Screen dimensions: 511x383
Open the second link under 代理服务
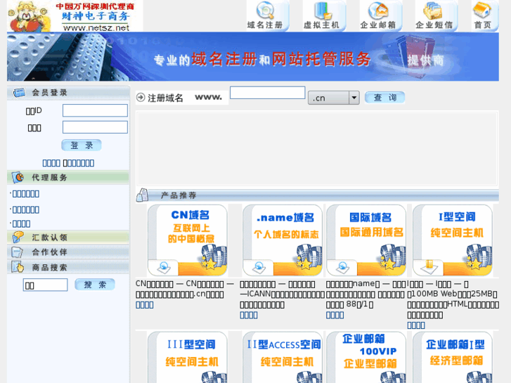(26, 210)
